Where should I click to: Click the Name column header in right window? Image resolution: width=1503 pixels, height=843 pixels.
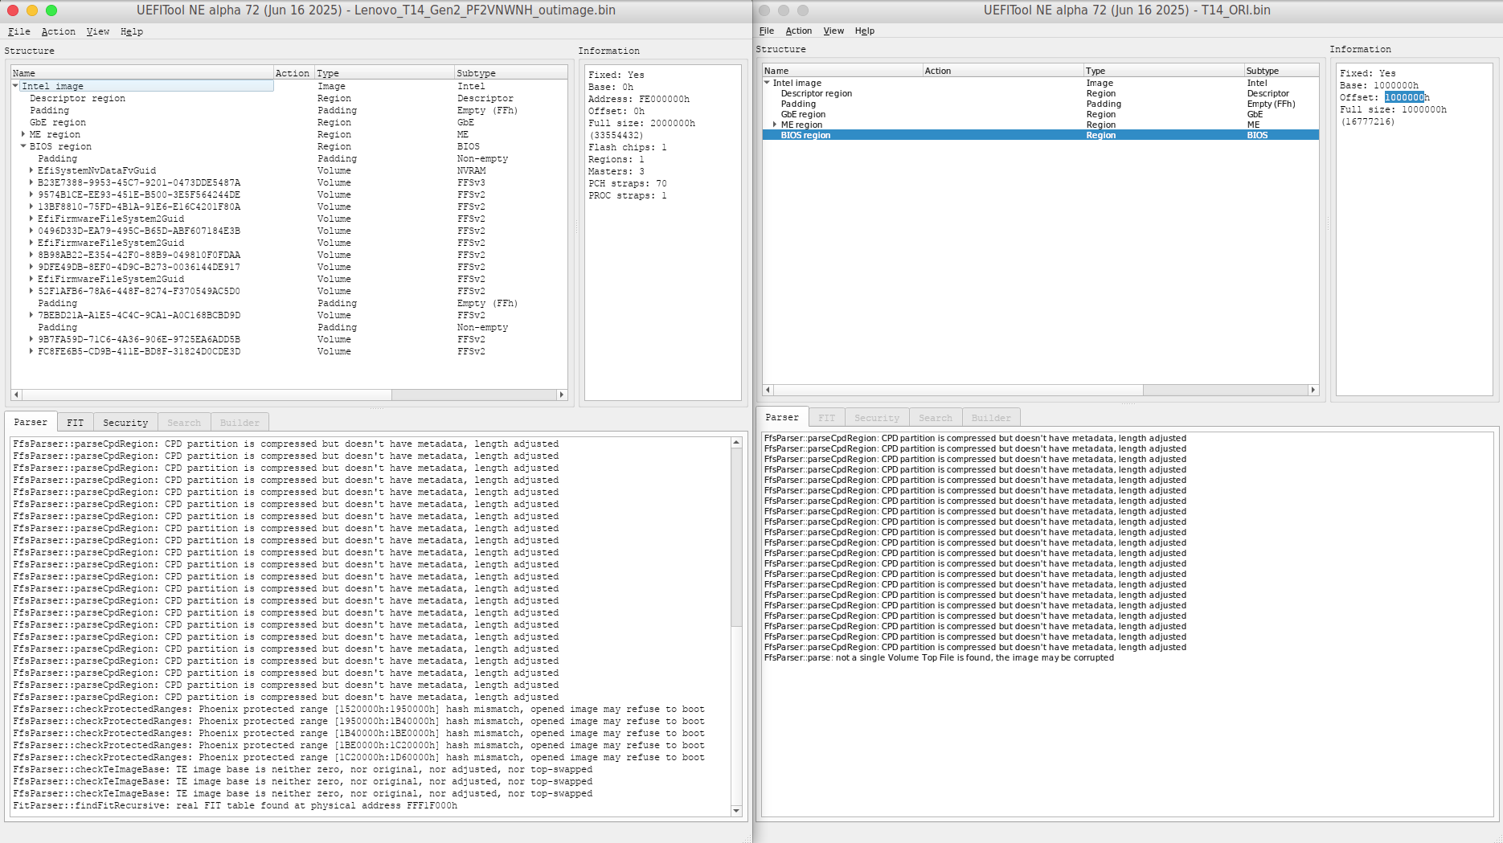tap(776, 71)
